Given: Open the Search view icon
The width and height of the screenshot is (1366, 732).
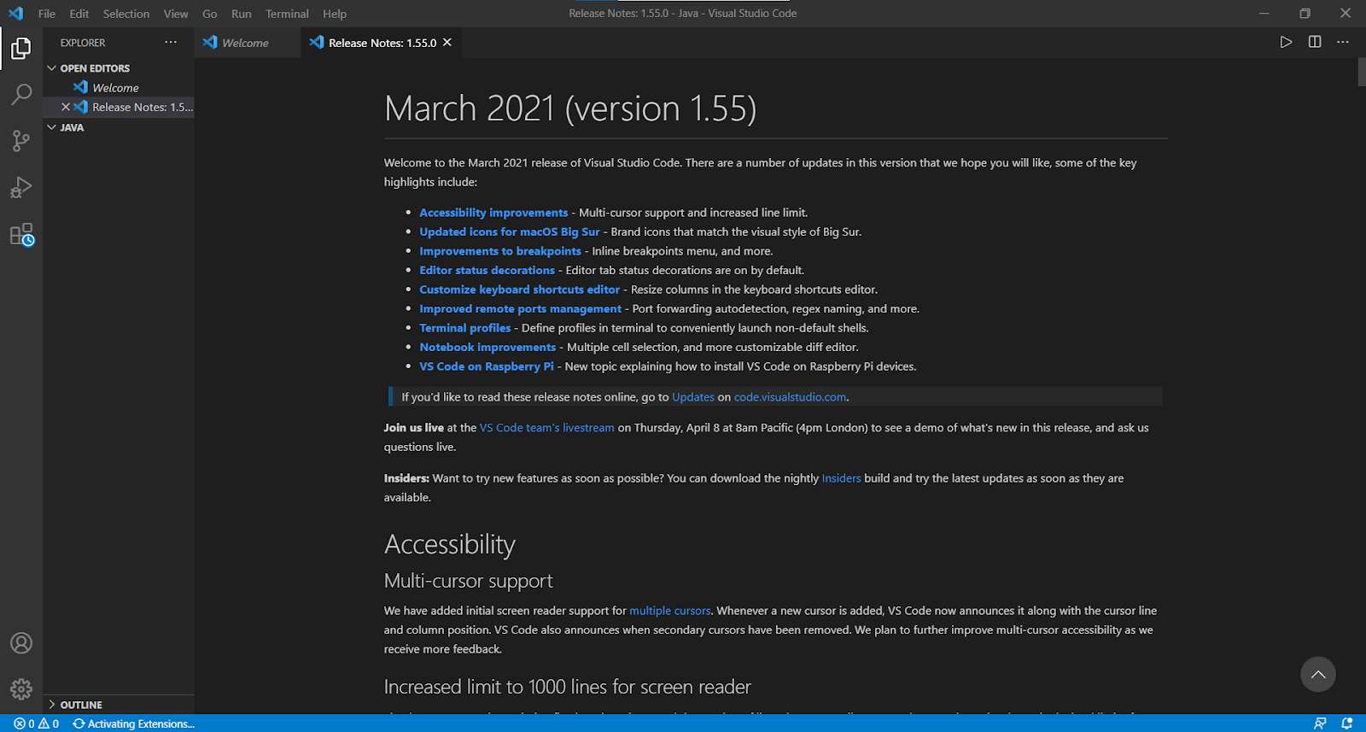Looking at the screenshot, I should [x=21, y=94].
